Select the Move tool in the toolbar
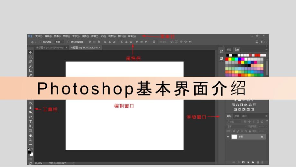 tap(30, 52)
